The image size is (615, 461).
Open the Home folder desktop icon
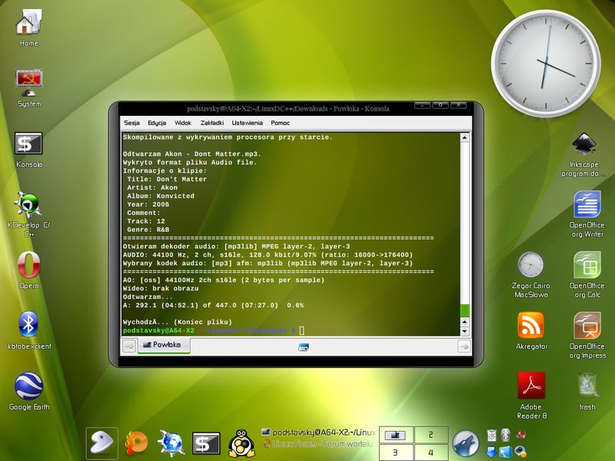tap(29, 28)
